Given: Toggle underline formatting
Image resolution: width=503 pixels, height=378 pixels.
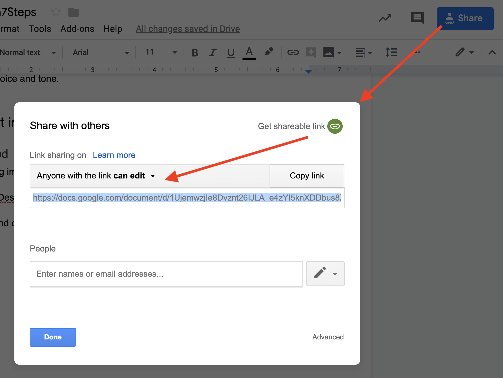Looking at the screenshot, I should [x=231, y=53].
